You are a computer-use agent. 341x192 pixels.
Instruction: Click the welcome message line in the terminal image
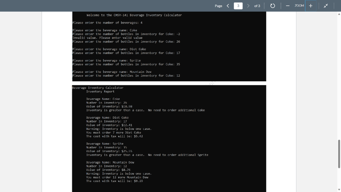[x=135, y=15]
